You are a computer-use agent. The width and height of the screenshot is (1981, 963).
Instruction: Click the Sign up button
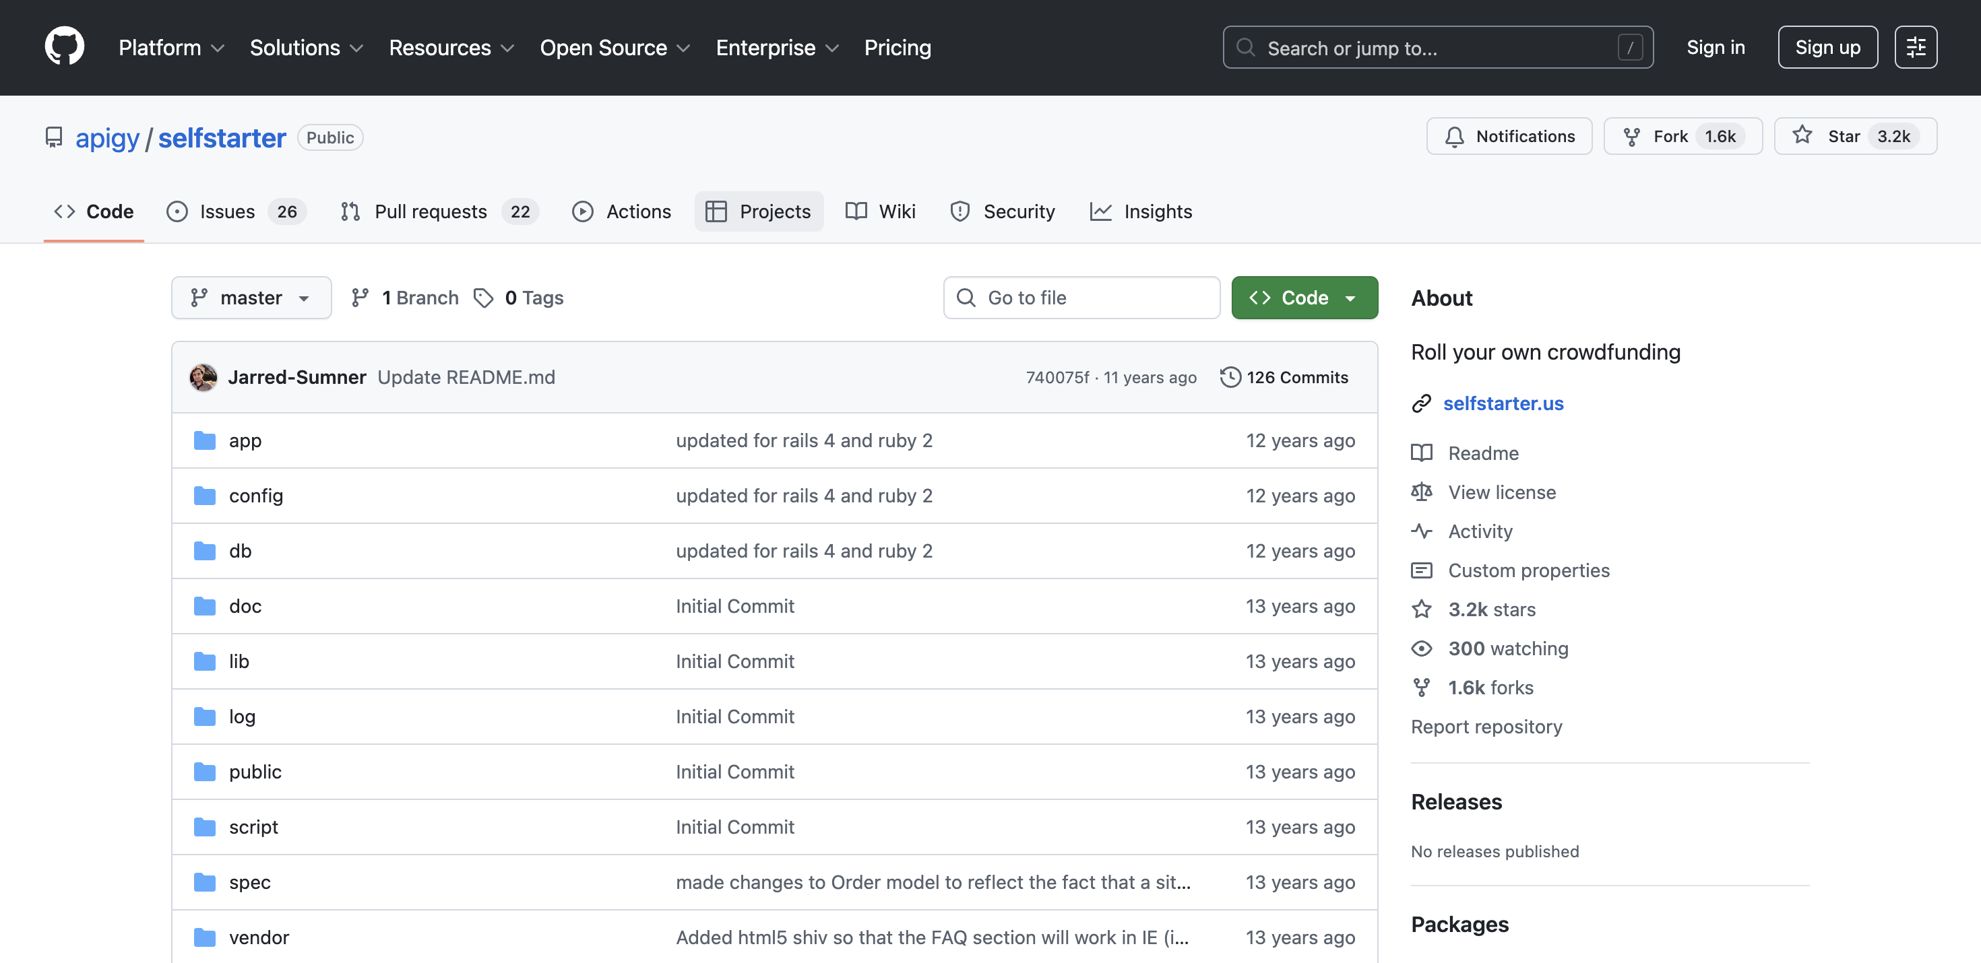tap(1827, 47)
